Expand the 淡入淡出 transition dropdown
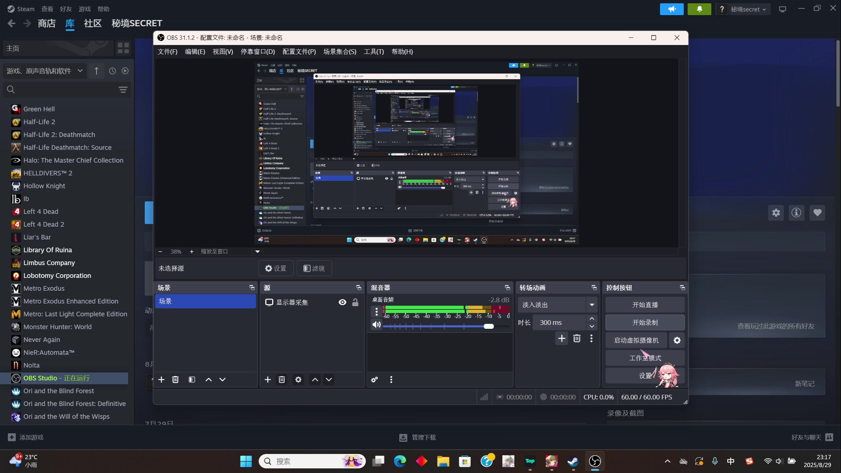The height and width of the screenshot is (473, 841). [592, 305]
